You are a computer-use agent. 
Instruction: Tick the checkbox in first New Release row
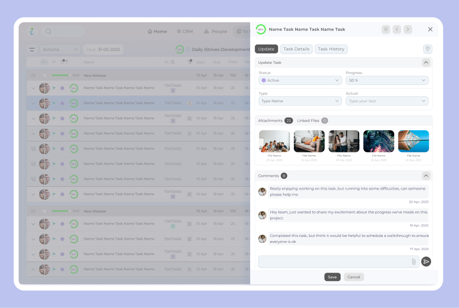tap(45, 75)
